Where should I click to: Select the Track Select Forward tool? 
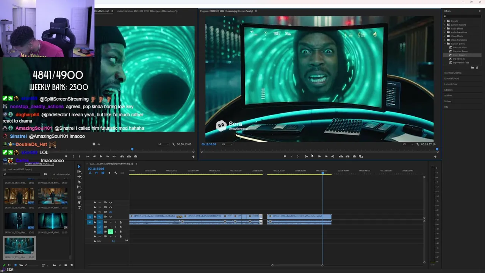point(79,171)
